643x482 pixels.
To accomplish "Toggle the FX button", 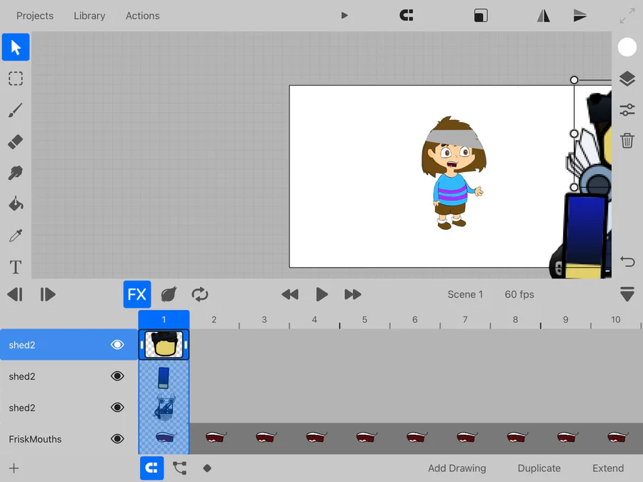I will 137,294.
